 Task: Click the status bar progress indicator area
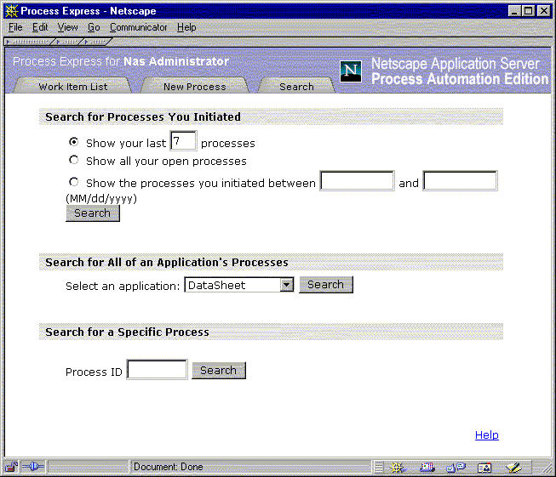tap(88, 467)
